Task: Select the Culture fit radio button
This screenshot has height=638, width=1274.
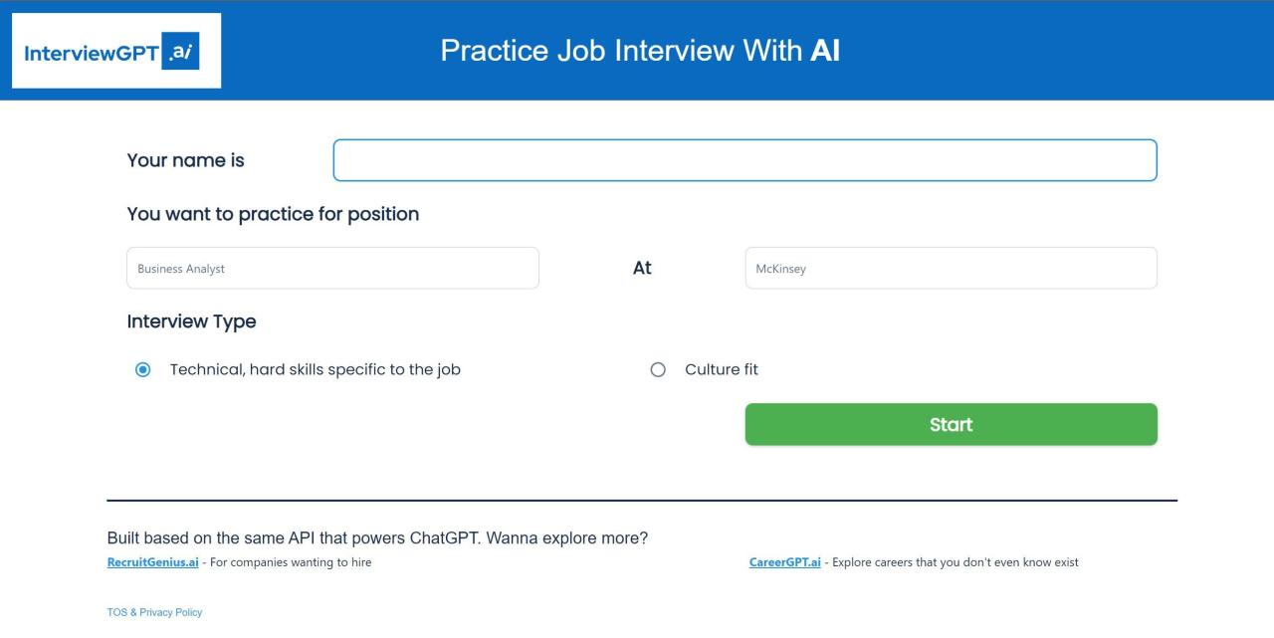Action: [x=657, y=370]
